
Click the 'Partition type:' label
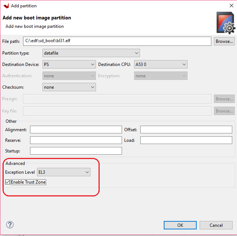(x=16, y=53)
